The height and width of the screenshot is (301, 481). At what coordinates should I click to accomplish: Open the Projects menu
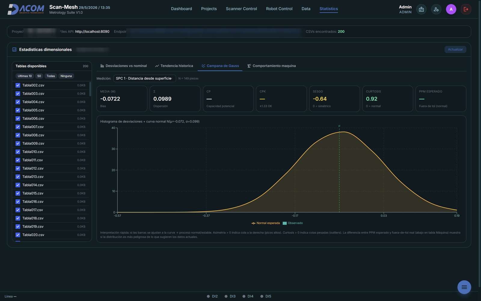coord(209,9)
